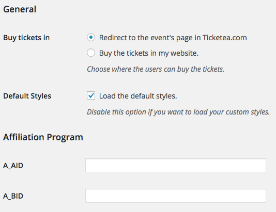The width and height of the screenshot is (276, 212).
Task: Click the Affiliation Program section heading
Action: click(x=43, y=137)
